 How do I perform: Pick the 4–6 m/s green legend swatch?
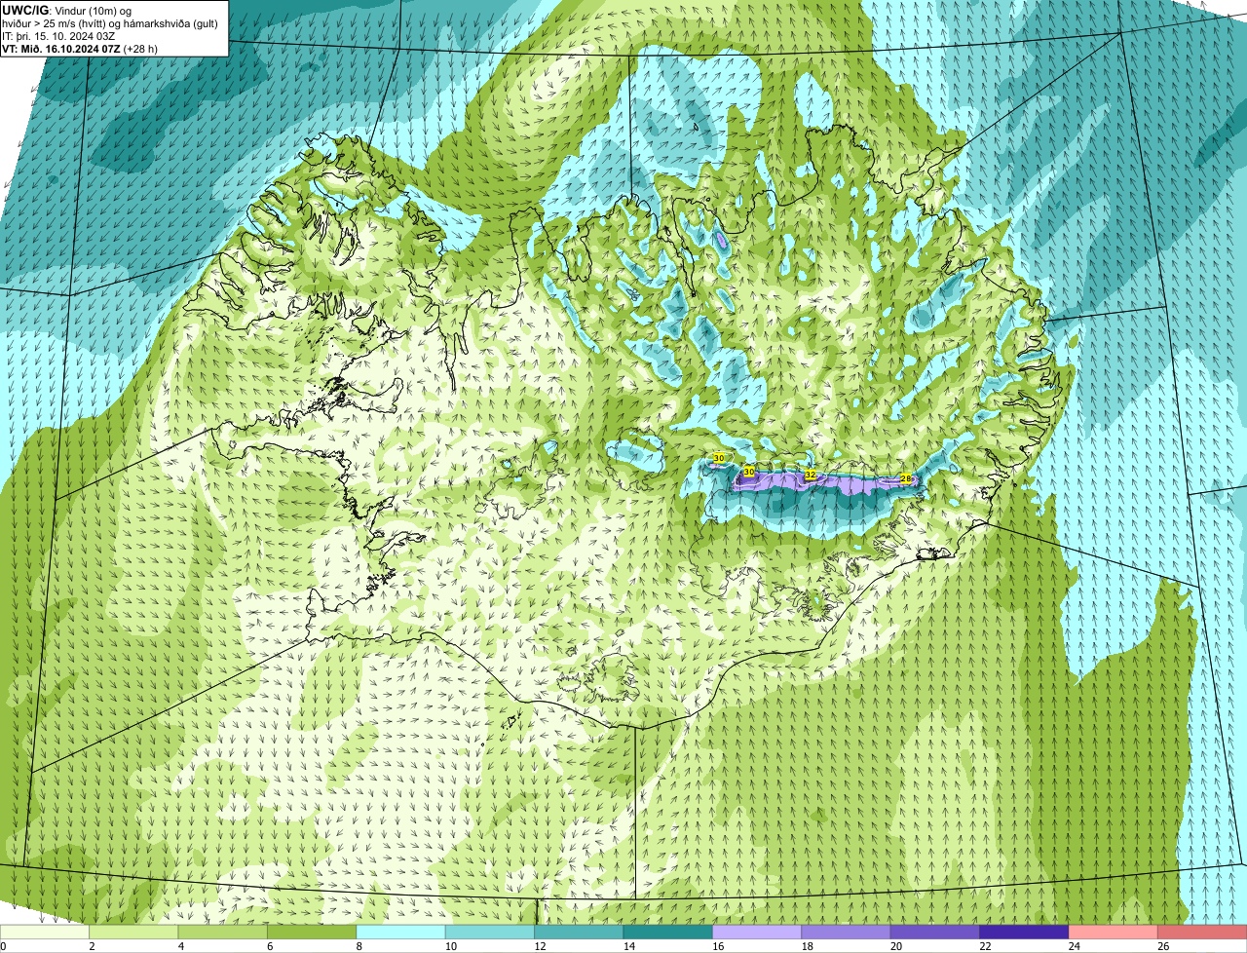223,932
